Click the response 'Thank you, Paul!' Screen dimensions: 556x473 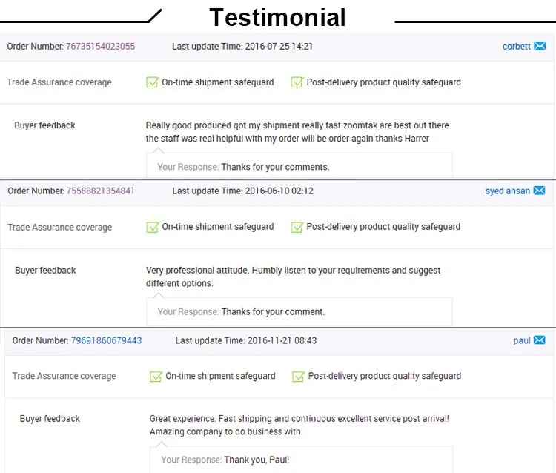coord(257,460)
